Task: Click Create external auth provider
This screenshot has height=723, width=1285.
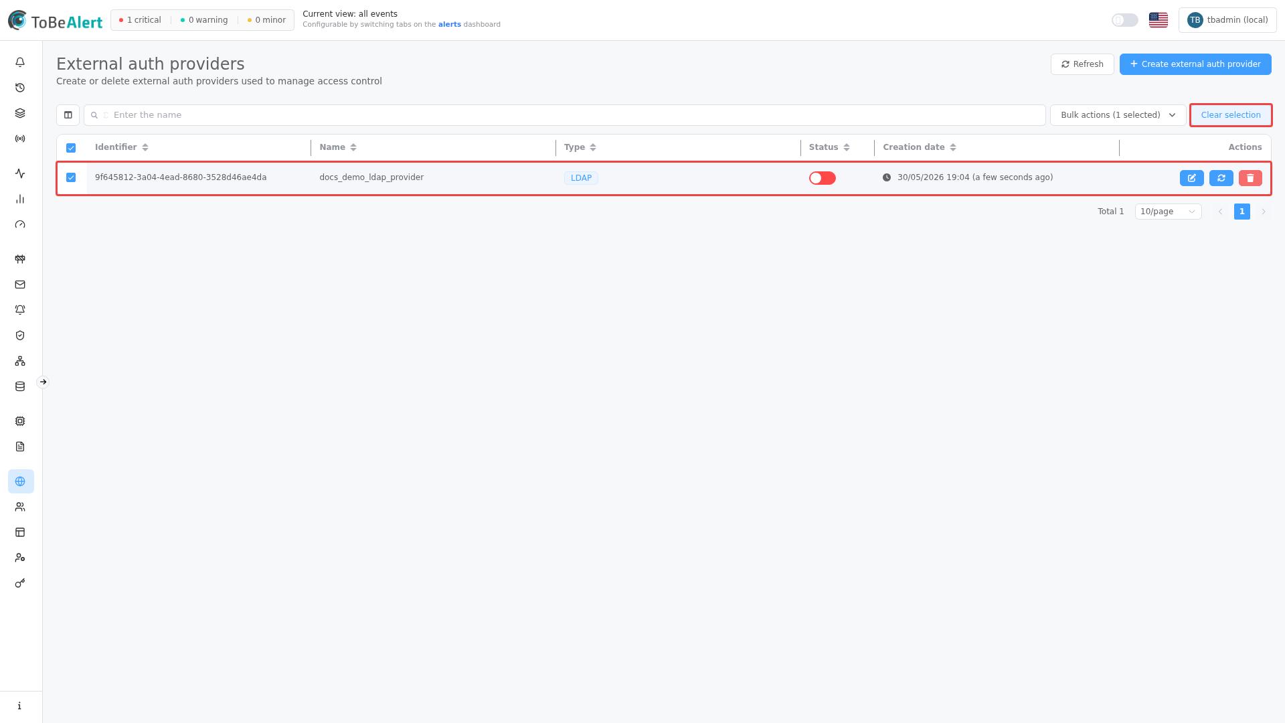Action: coord(1195,64)
